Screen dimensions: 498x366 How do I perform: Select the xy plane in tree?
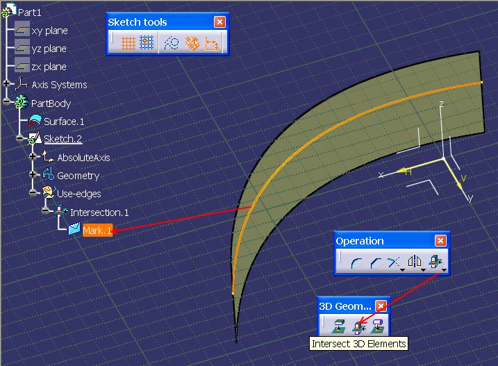[x=49, y=31]
